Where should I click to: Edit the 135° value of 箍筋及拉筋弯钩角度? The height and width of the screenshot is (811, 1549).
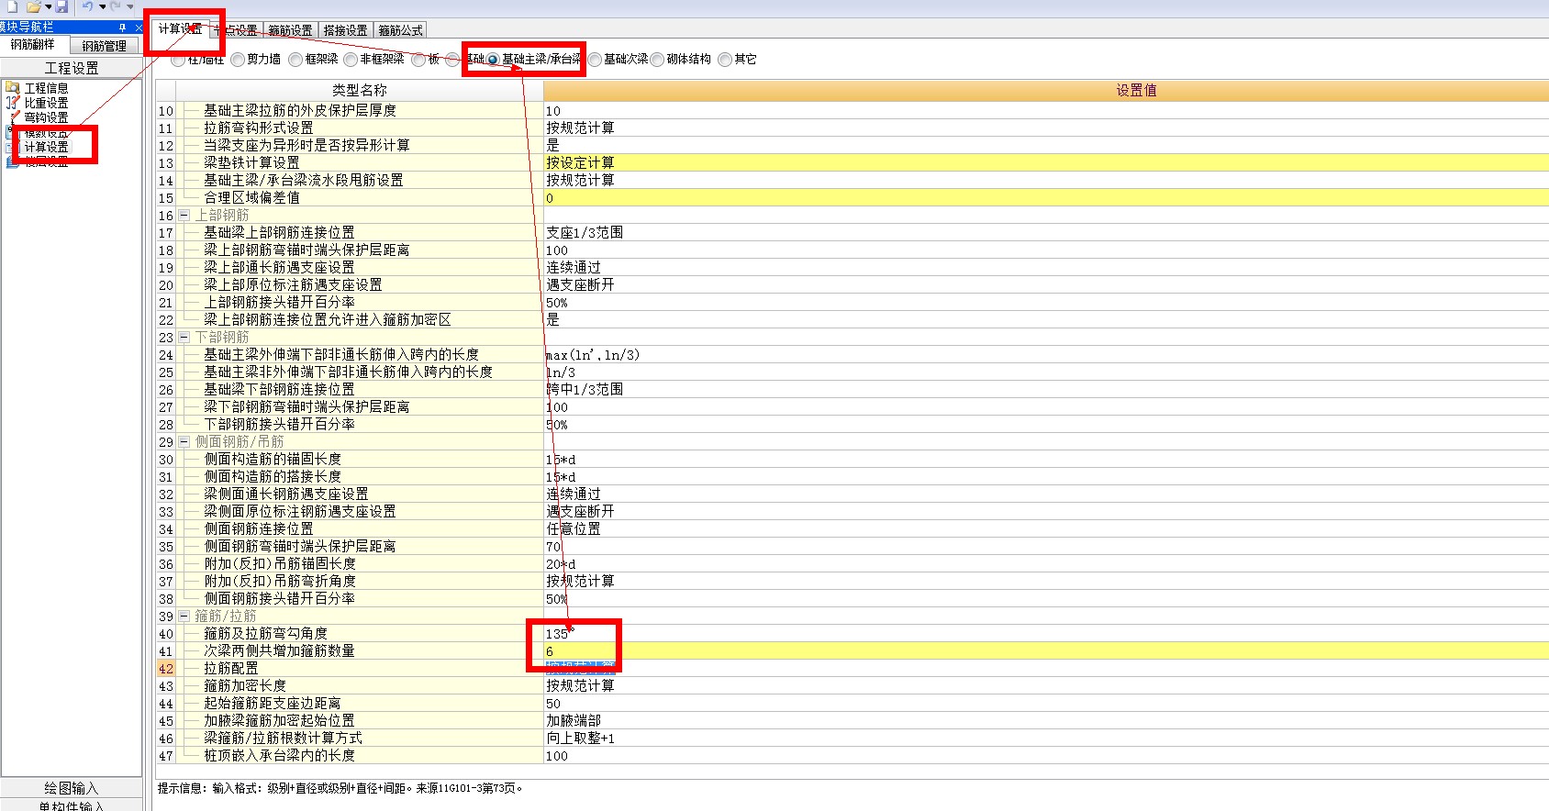[1046, 634]
